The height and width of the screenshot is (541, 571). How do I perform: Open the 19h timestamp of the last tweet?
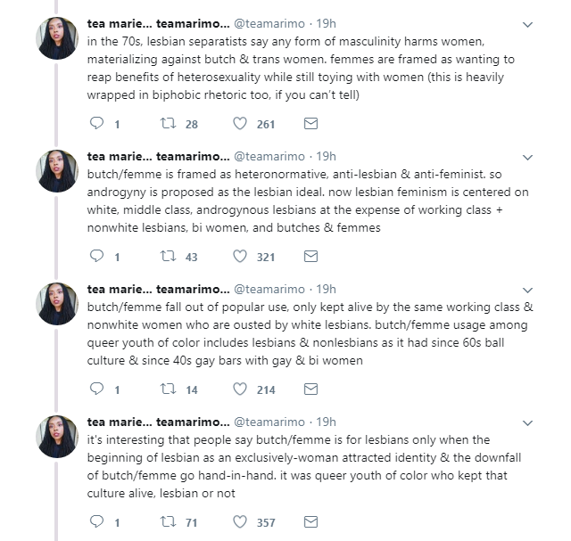click(x=327, y=422)
